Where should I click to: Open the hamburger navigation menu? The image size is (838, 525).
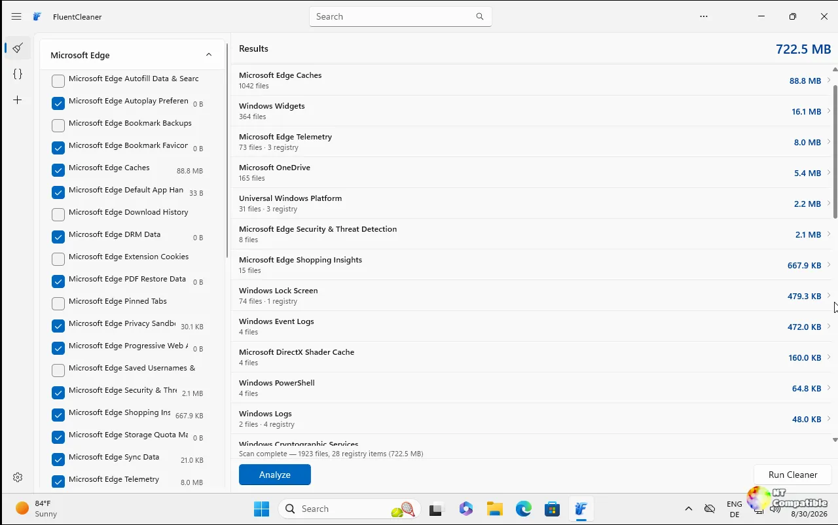pos(16,16)
